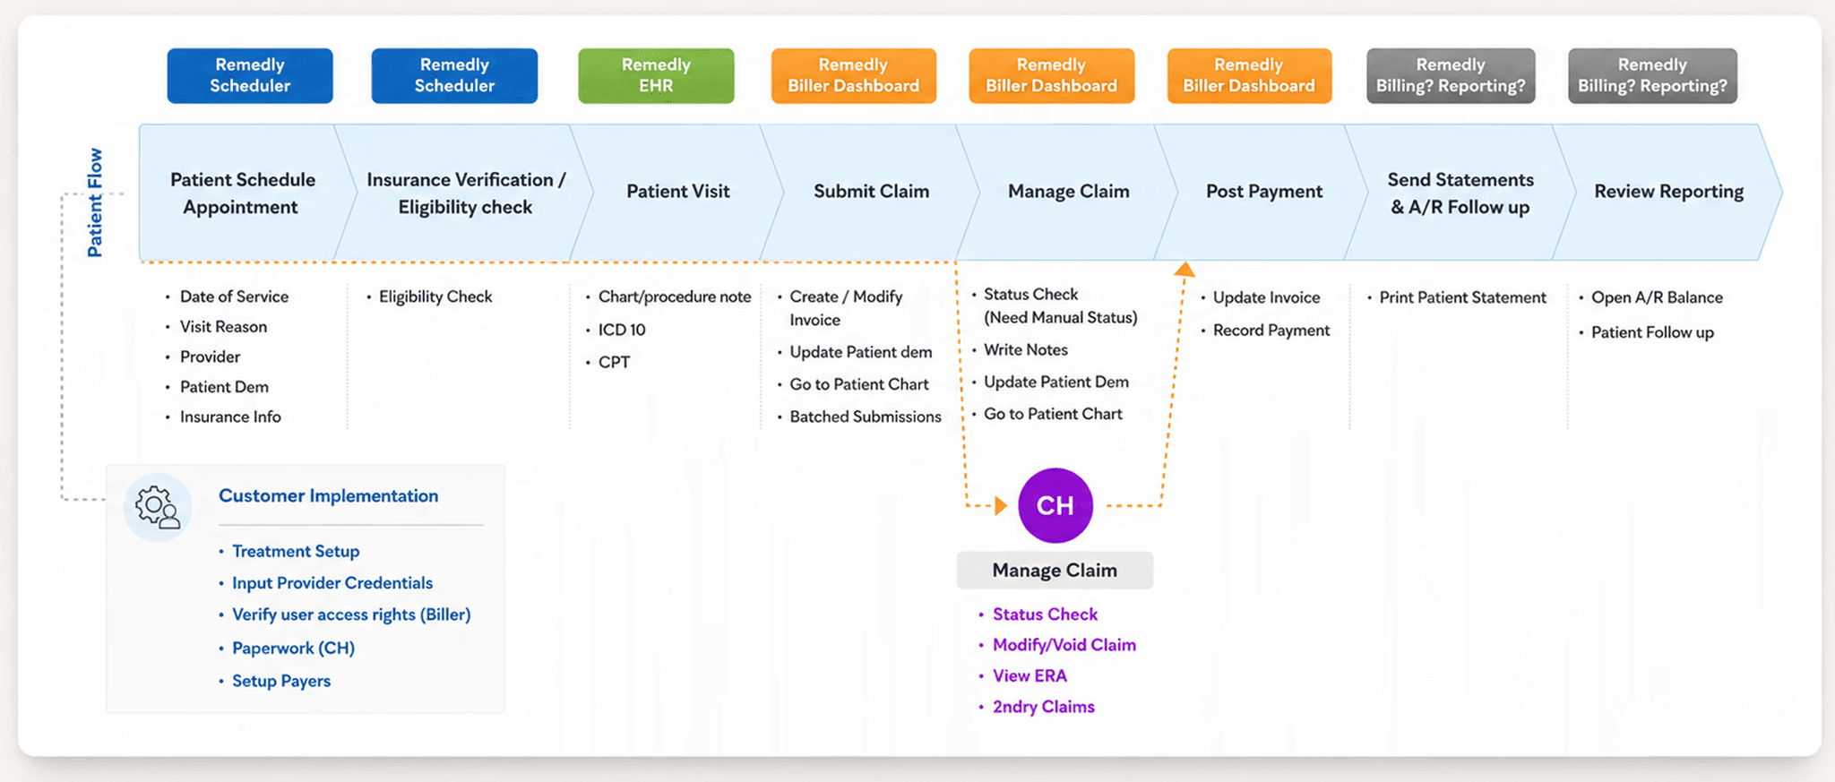Open the 'Treatment Setup' item
The image size is (1835, 782).
(x=296, y=551)
